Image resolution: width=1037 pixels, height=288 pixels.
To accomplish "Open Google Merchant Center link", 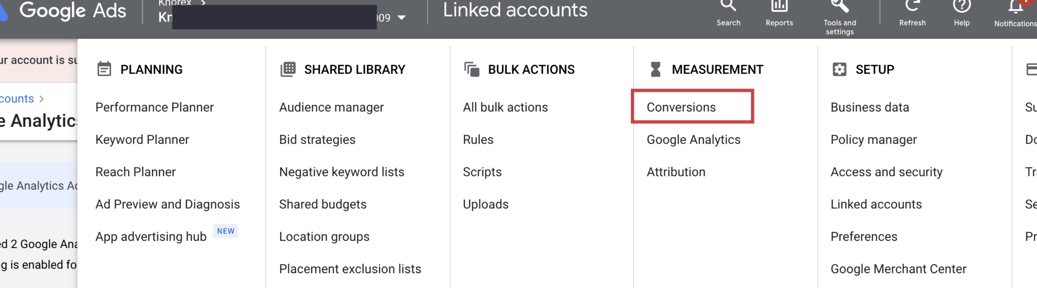I will 898,269.
